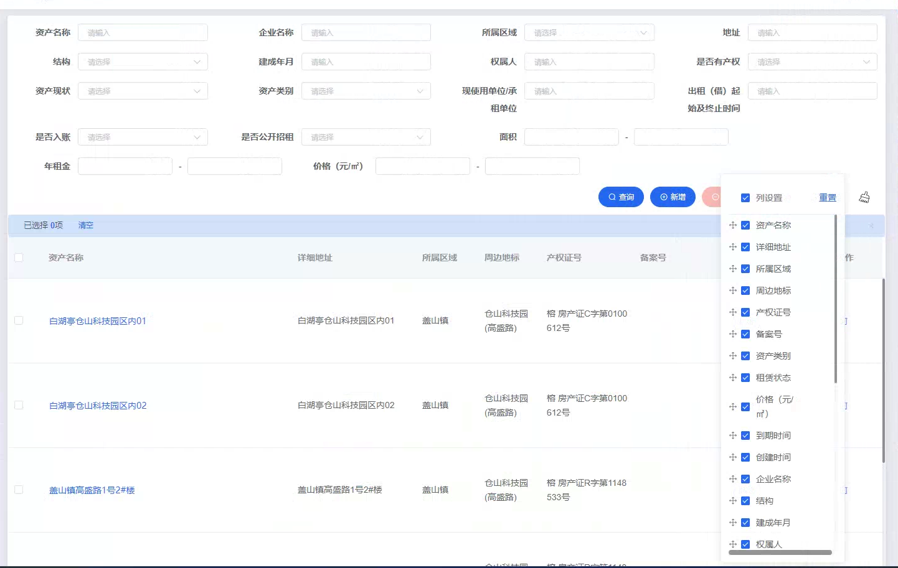Open asset link 白湖亭仓山科技园区内01
This screenshot has width=898, height=568.
click(x=98, y=321)
